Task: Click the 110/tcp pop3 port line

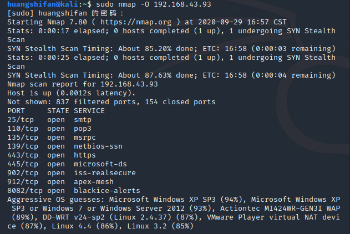Action: 49,129
